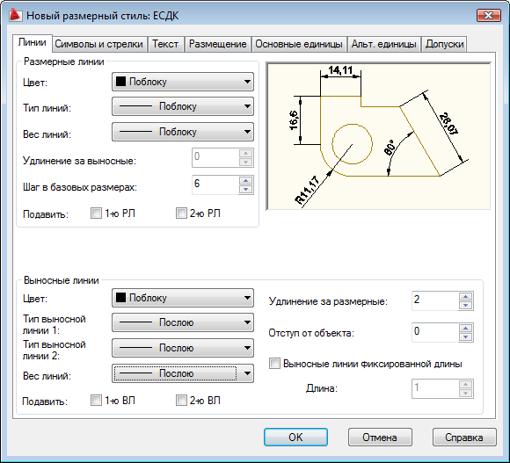Viewport: 510px width, 463px height.
Task: Click black color swatch in dimension lines Цвет
Action: [120, 81]
